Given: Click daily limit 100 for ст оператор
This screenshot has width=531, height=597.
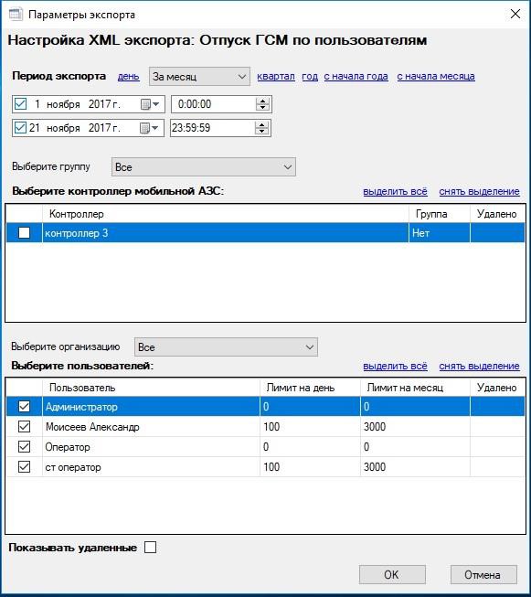Looking at the screenshot, I should click(310, 467).
